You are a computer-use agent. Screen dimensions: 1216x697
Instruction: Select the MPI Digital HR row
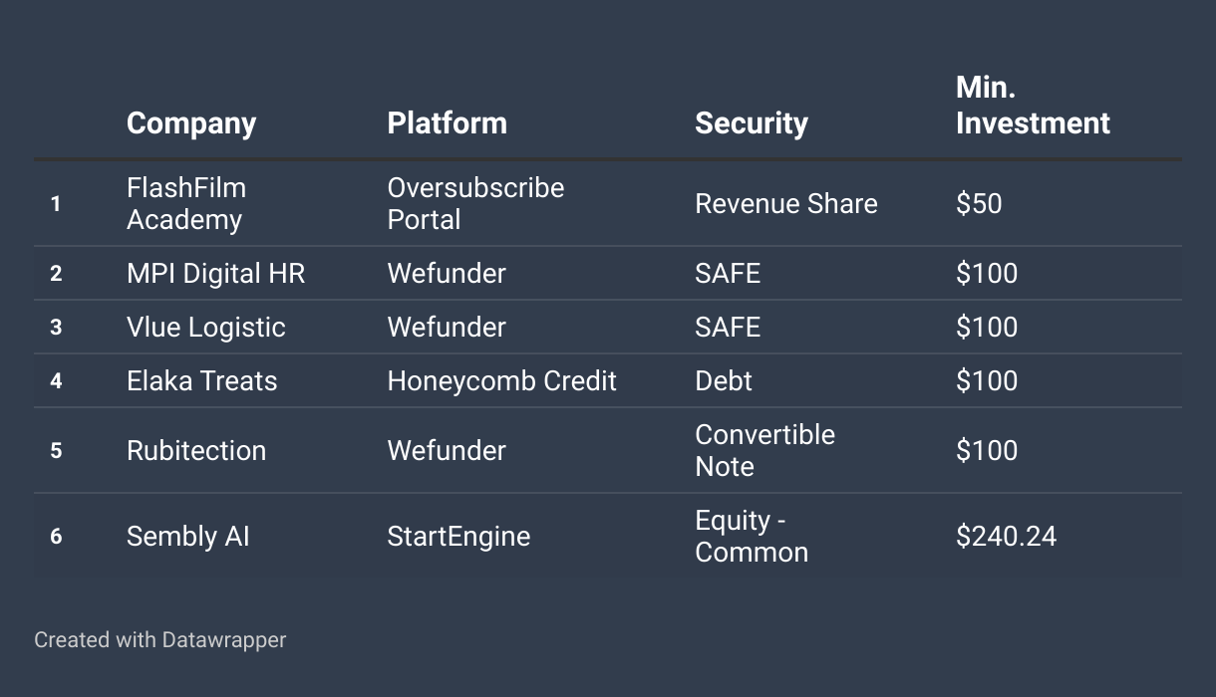pos(608,273)
